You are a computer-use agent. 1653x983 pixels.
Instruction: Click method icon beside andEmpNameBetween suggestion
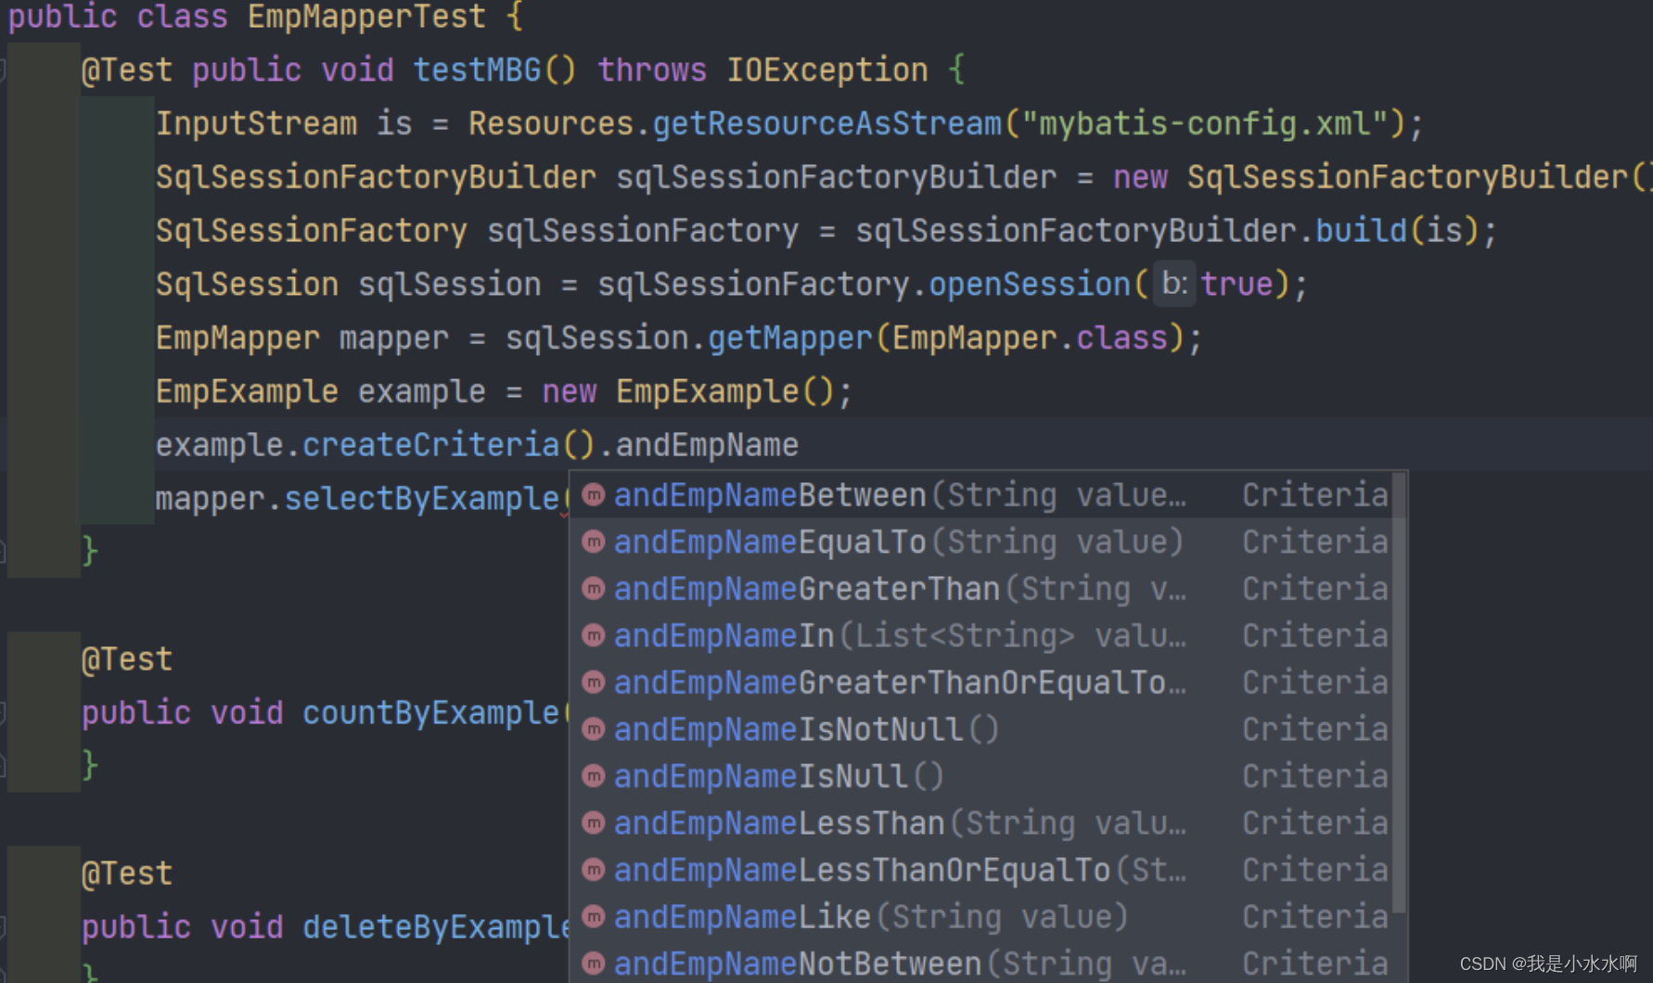pos(594,495)
